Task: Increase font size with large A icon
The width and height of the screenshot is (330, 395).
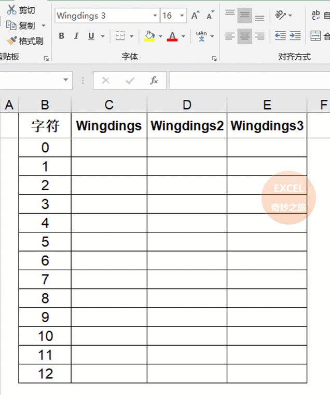Action: (196, 16)
